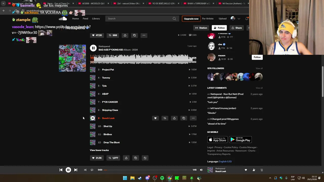Share the Beach Leak track
Screen dimensions: 324x182
coord(174,118)
